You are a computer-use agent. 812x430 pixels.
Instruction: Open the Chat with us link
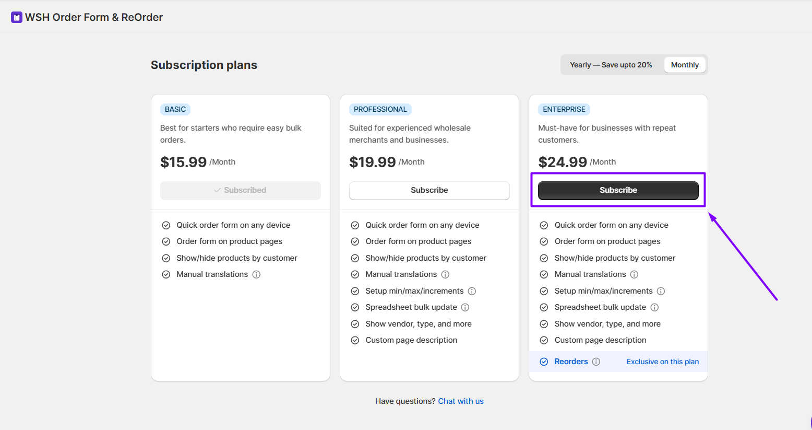461,401
